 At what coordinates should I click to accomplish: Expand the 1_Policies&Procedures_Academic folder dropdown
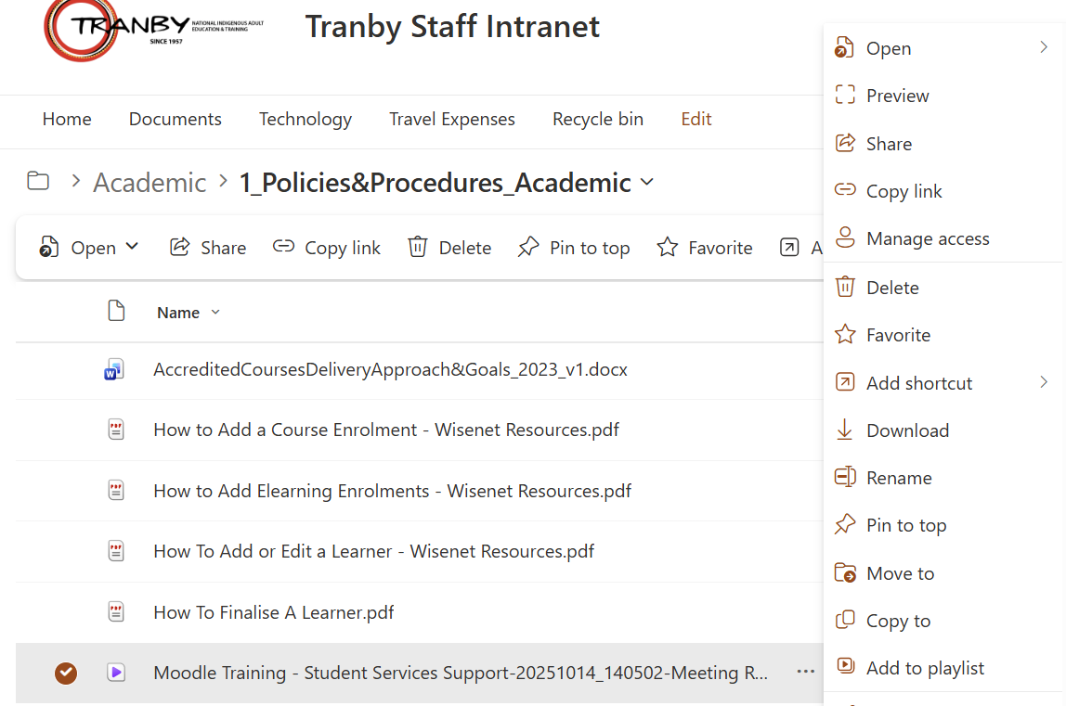click(x=647, y=182)
